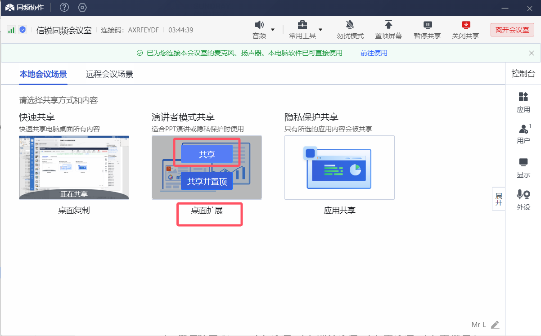This screenshot has width=541, height=336.
Task: Turn off sharing with close share button
Action: [465, 29]
